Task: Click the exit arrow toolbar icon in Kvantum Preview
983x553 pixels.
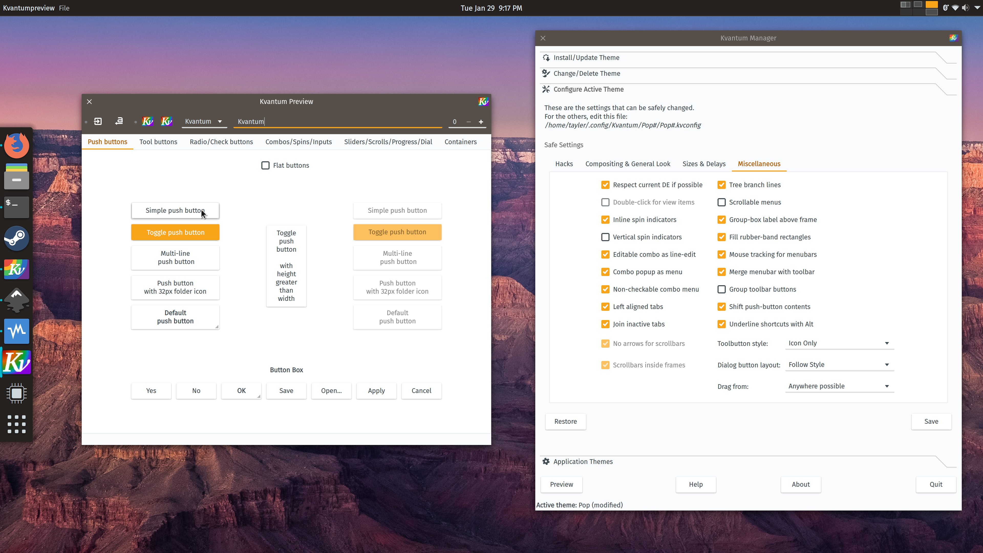Action: click(98, 121)
